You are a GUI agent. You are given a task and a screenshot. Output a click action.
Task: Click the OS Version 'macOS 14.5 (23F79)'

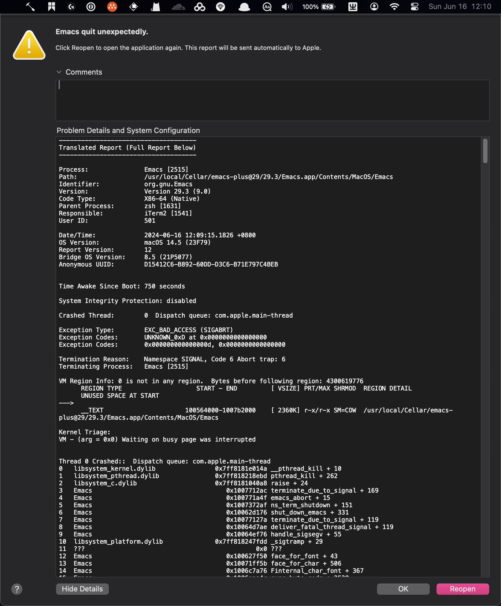tap(178, 243)
